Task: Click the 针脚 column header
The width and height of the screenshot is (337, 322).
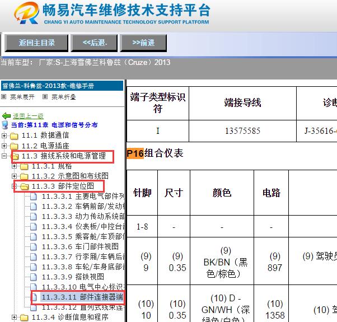Action: click(142, 193)
